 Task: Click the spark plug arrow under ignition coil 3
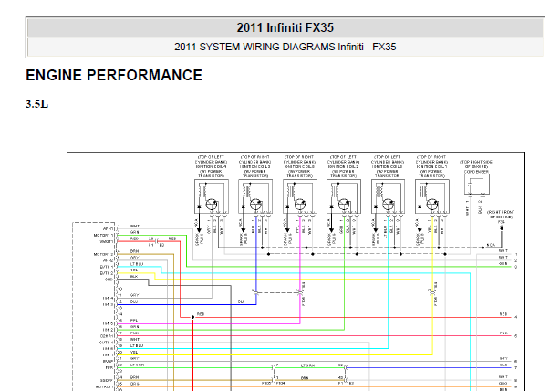click(x=244, y=224)
